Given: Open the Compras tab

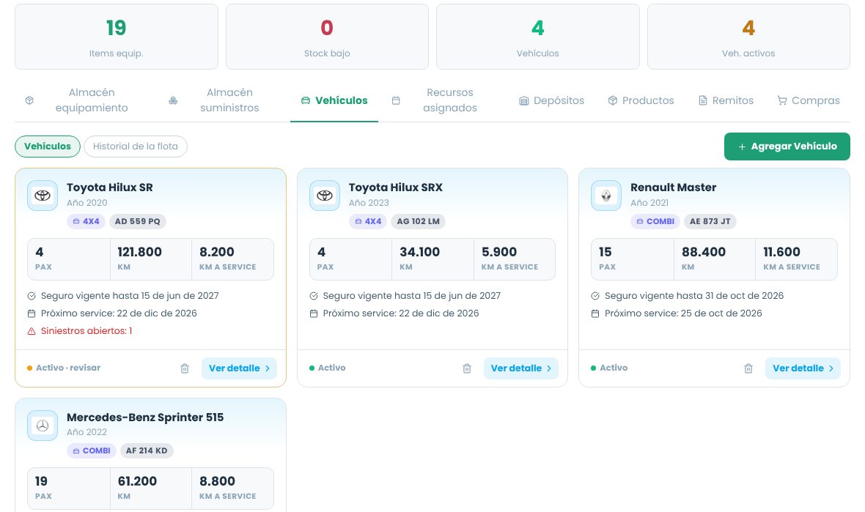Looking at the screenshot, I should pyautogui.click(x=809, y=100).
